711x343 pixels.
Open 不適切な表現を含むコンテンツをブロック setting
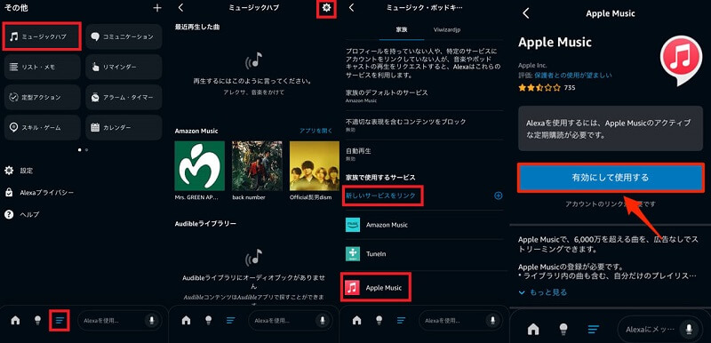(425, 125)
